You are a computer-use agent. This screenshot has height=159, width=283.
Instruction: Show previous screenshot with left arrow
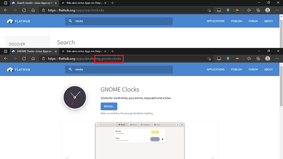pos(67,158)
